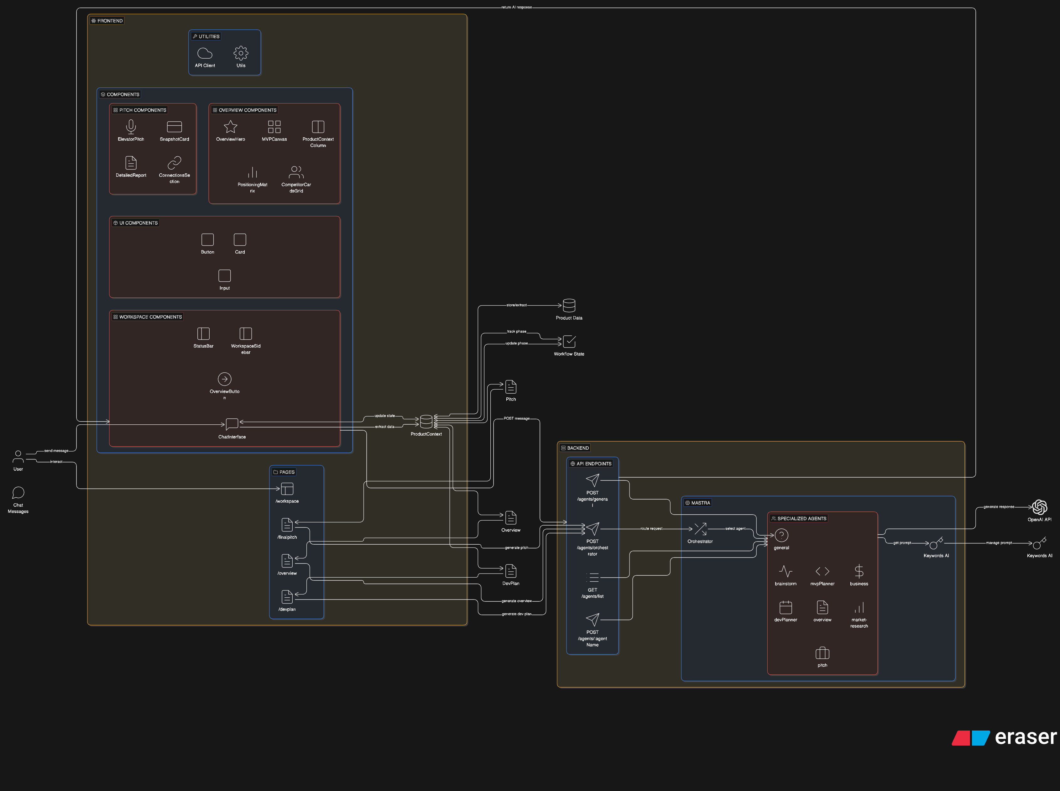Click the ProductContext database icon
The image size is (1060, 791).
(426, 422)
